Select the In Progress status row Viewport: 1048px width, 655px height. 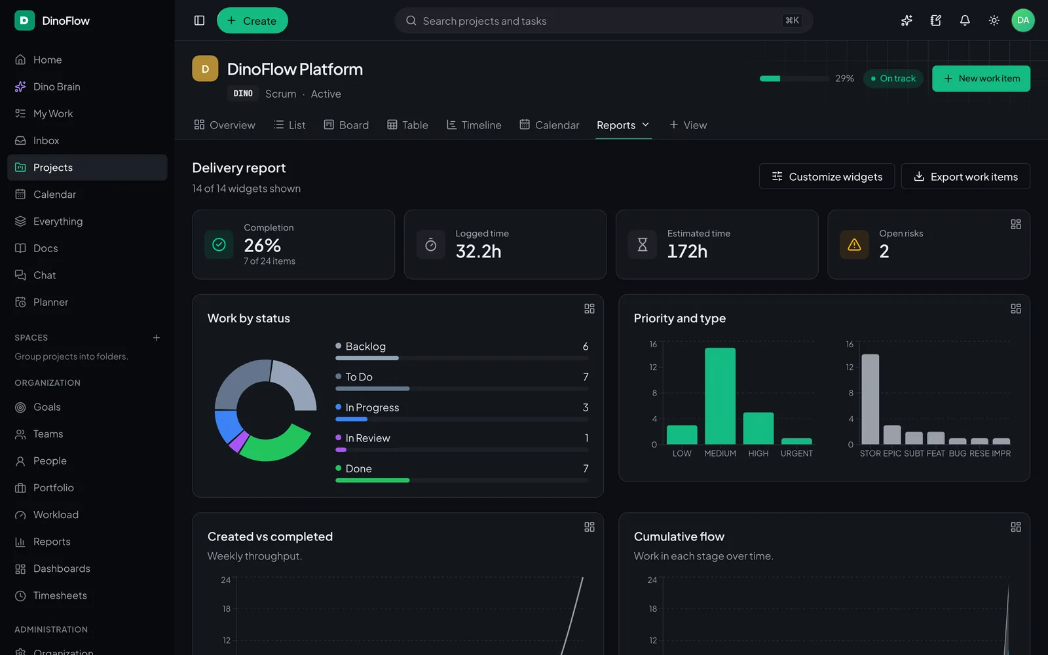pyautogui.click(x=462, y=411)
